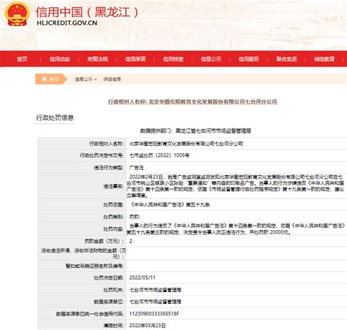Viewport: 347px width, 330px height.
Task: Click the 信用中国（黑龙江）site title
Action: (87, 12)
